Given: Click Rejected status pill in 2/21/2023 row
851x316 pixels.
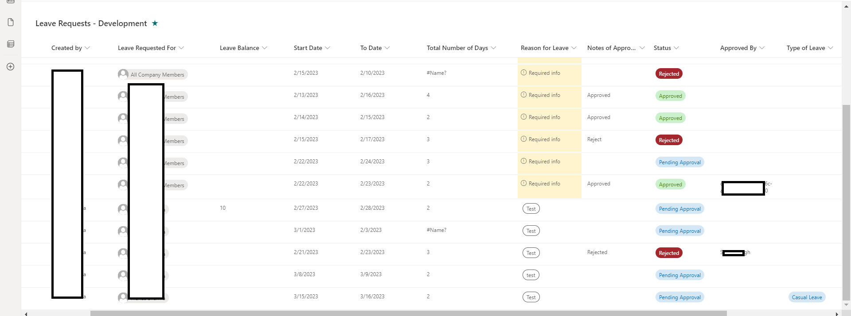Looking at the screenshot, I should (669, 253).
